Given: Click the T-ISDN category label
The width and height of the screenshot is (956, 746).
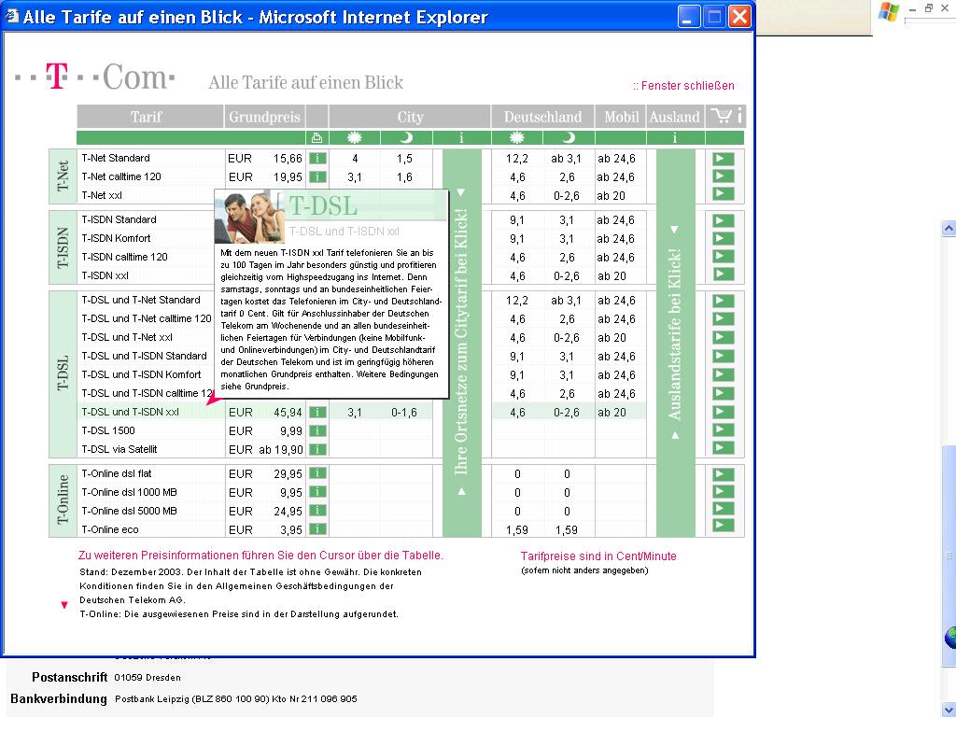Looking at the screenshot, I should click(63, 247).
